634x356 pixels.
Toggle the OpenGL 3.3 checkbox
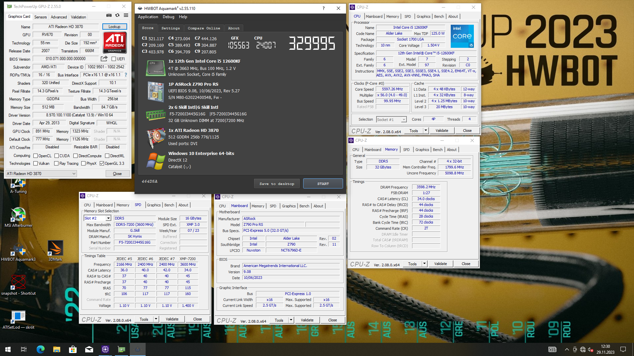[102, 163]
